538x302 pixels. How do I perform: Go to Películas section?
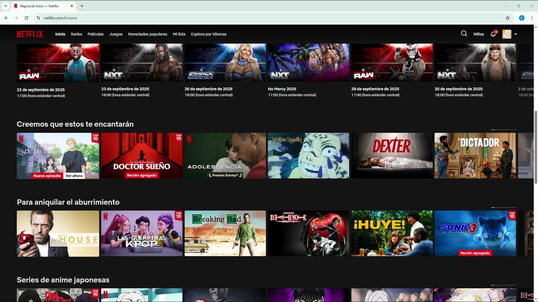(x=95, y=34)
